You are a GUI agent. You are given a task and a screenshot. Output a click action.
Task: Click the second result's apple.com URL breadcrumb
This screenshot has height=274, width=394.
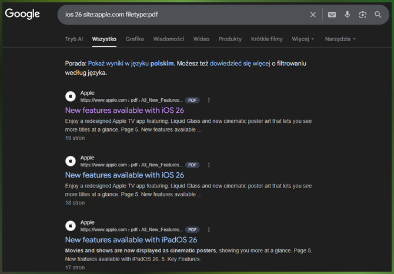(x=131, y=165)
